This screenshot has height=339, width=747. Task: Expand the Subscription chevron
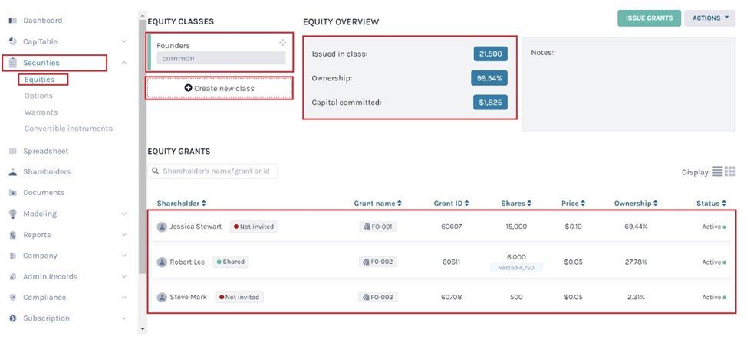coord(124,318)
